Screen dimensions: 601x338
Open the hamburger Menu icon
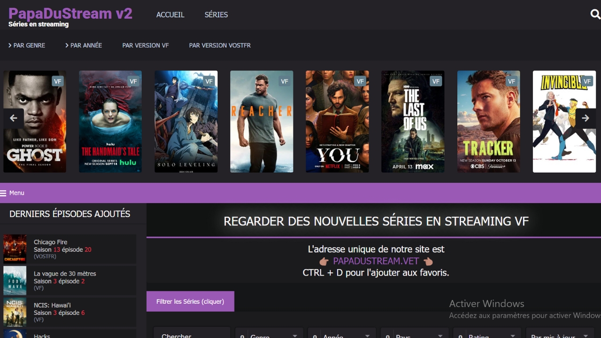pos(4,193)
